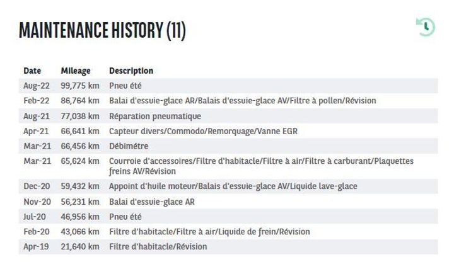Select the Dec-20 Appoint d'huile moteur row

click(x=228, y=186)
